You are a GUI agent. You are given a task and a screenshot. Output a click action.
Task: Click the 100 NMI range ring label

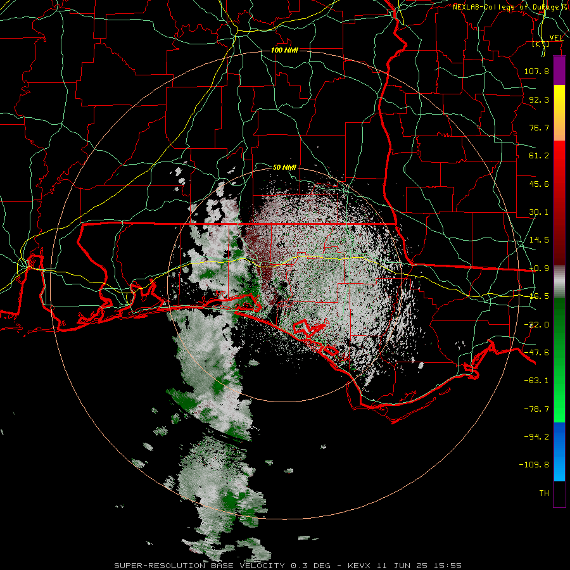pyautogui.click(x=284, y=50)
